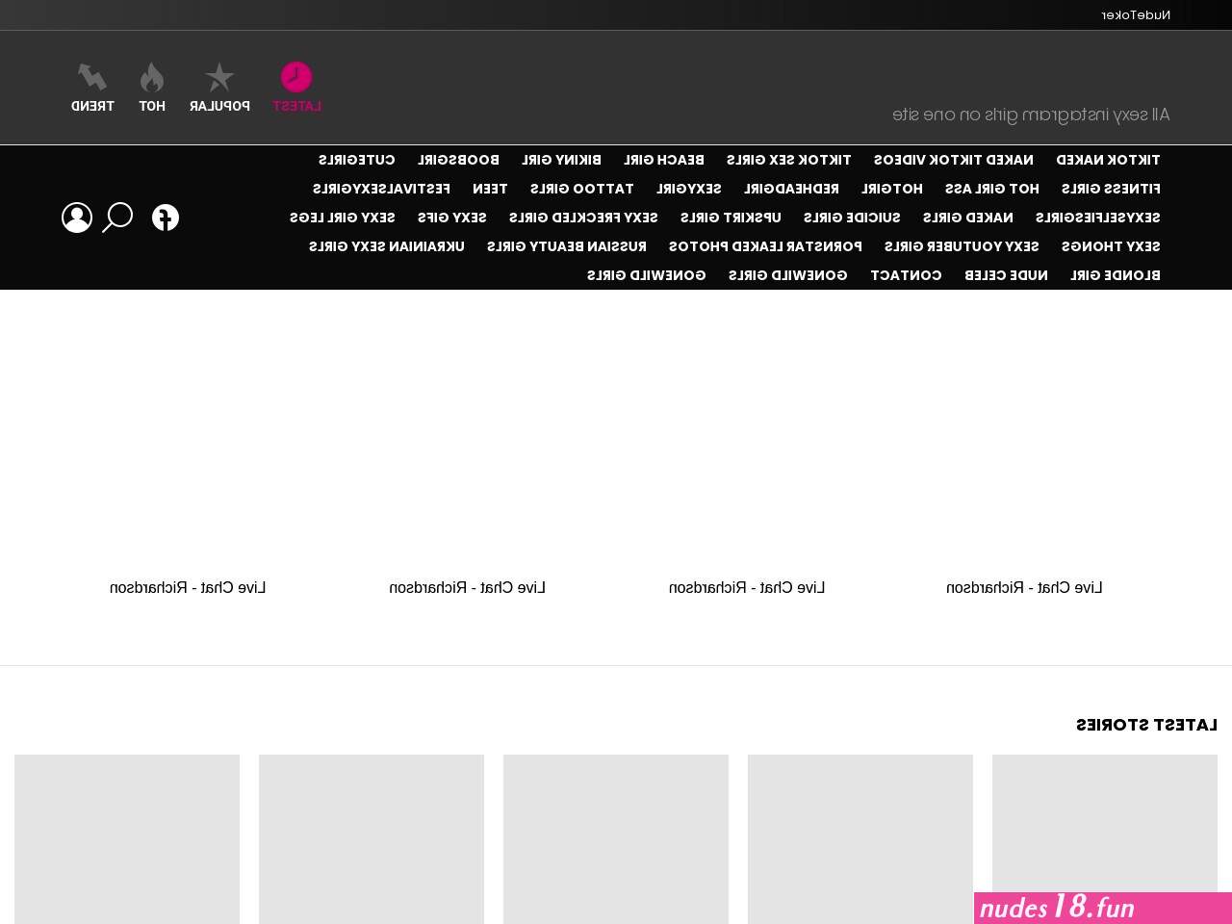Click the Redheadgirl navigation link

pyautogui.click(x=791, y=189)
